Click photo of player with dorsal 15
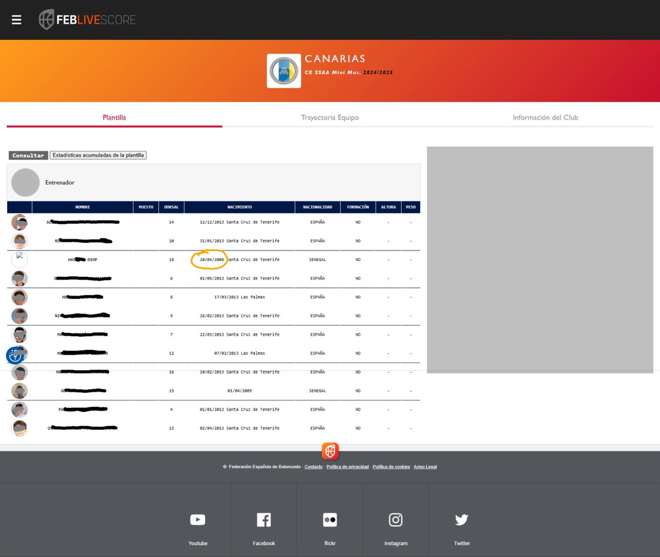Viewport: 660px width, 557px height. click(20, 391)
